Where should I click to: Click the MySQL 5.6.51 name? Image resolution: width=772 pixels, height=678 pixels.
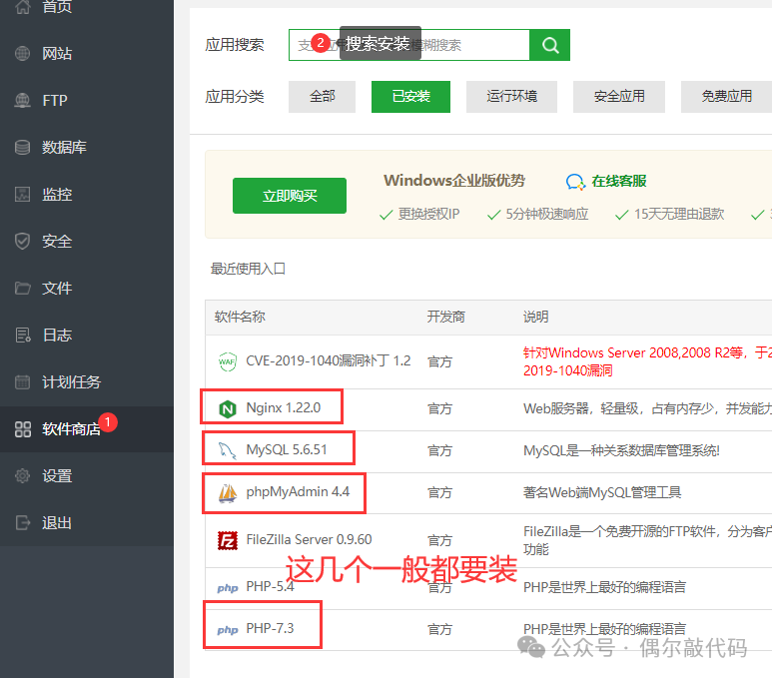click(x=287, y=449)
